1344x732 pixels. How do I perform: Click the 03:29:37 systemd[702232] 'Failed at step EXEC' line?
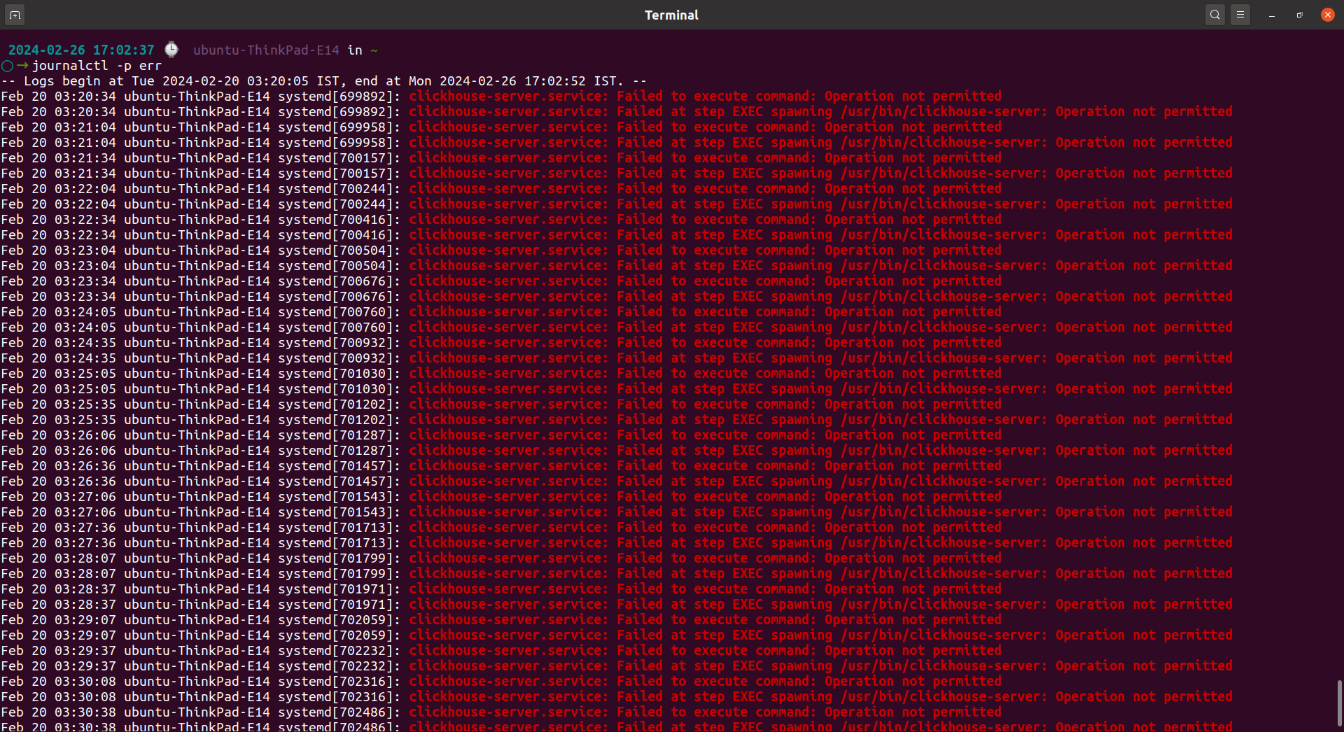pos(617,666)
